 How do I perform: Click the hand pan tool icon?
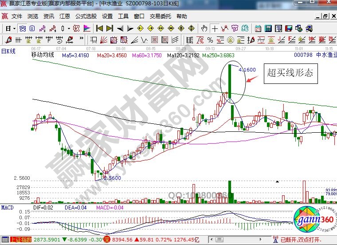(204, 28)
